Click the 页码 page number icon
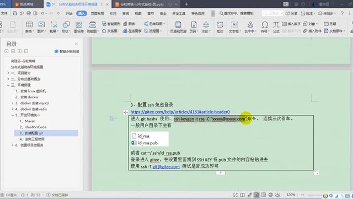The image size is (353, 199). (194, 27)
